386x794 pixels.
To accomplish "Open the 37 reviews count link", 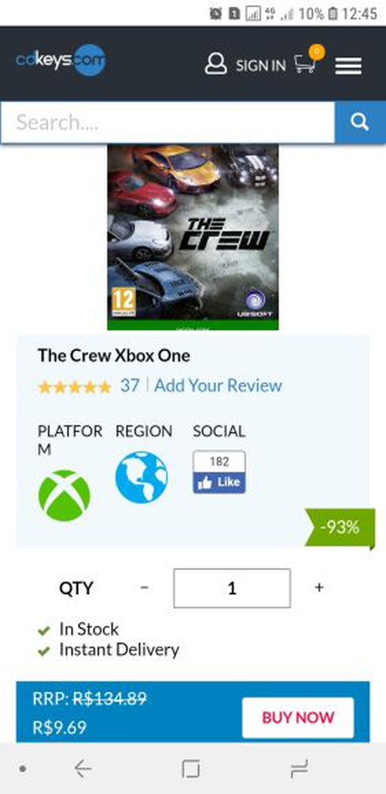I will pos(130,386).
